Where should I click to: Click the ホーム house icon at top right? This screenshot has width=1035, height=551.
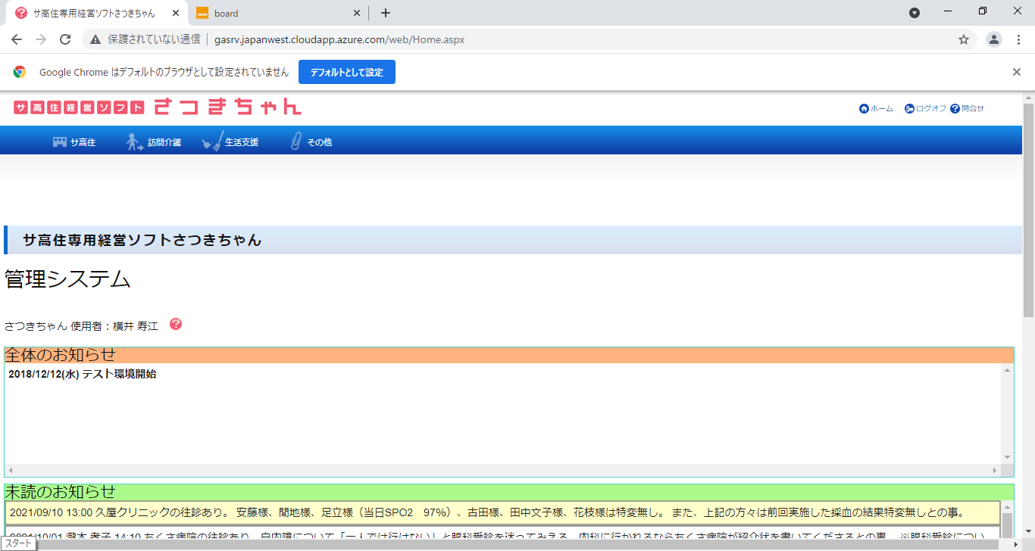pos(864,108)
